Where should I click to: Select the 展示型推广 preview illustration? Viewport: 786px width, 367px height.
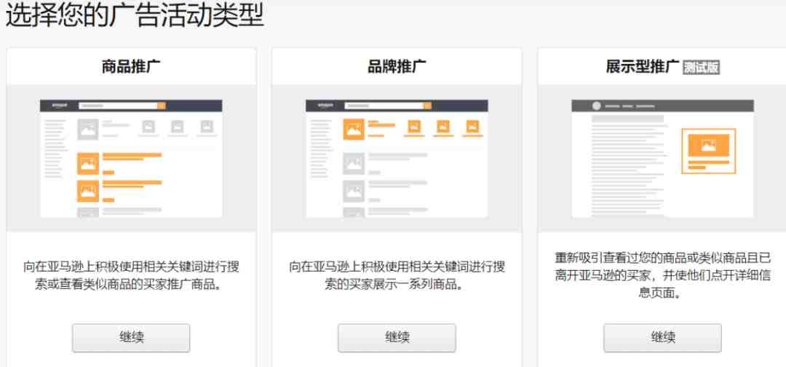point(662,159)
